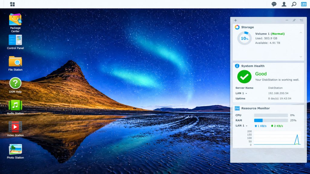Click the search magnifier icon
Screen dimensions: 310x174
[294, 4]
